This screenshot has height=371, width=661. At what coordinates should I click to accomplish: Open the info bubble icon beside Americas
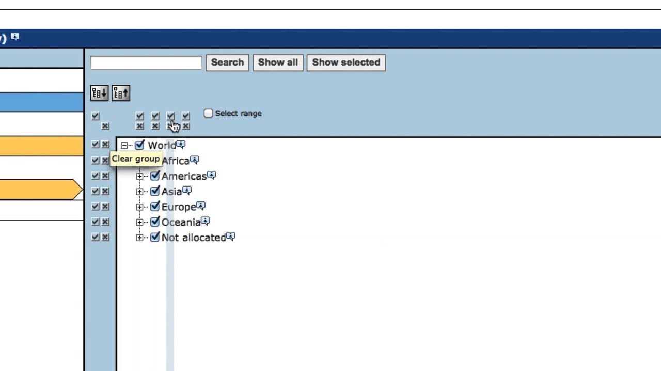212,175
